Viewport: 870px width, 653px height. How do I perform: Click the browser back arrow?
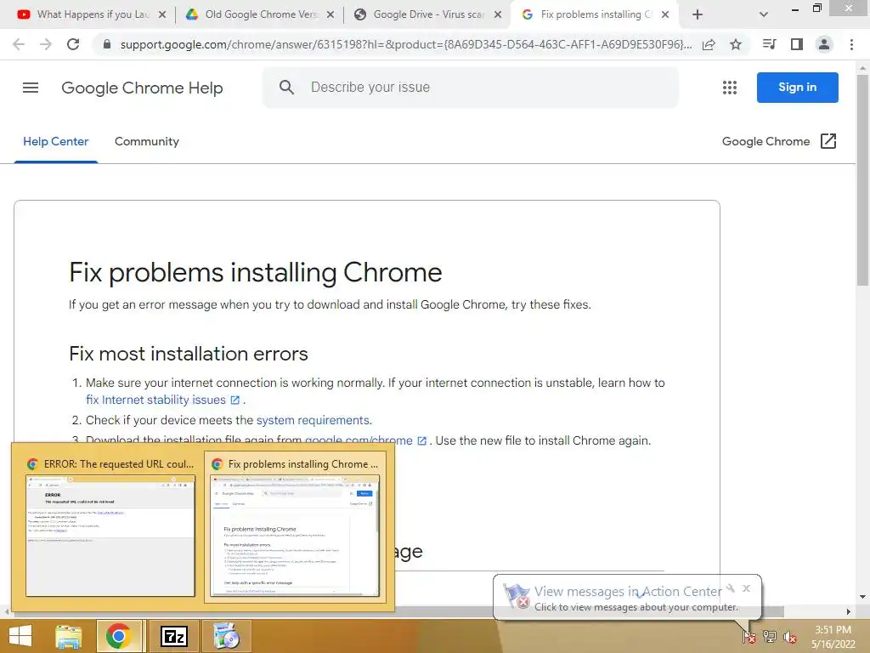point(19,44)
